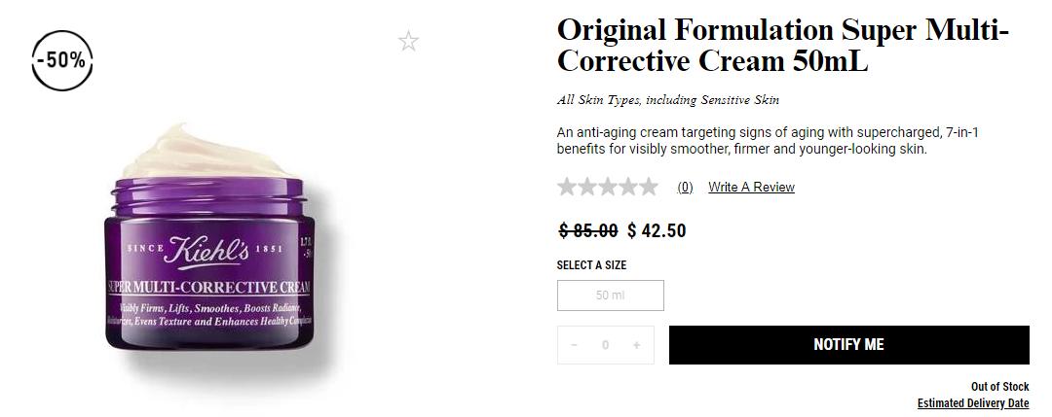Image resolution: width=1052 pixels, height=417 pixels.
Task: Click the Super Multi-Corrective Cream product title
Action: 782,46
